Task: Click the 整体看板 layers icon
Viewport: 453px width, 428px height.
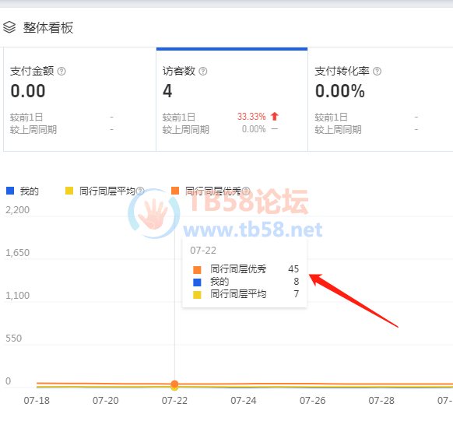Action: coord(9,27)
